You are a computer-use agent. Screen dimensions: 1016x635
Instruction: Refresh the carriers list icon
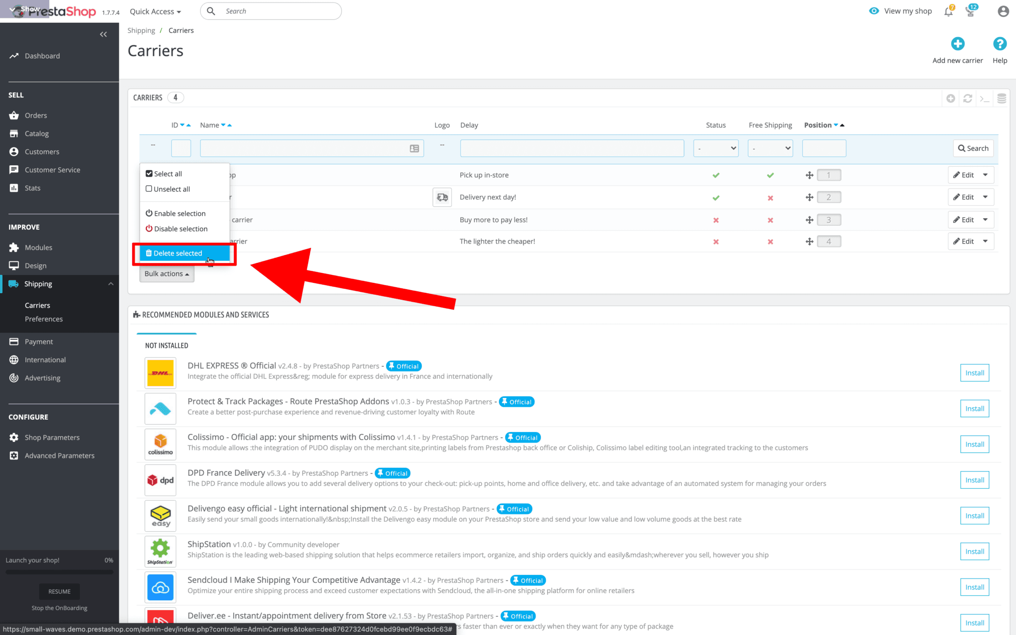pos(967,98)
